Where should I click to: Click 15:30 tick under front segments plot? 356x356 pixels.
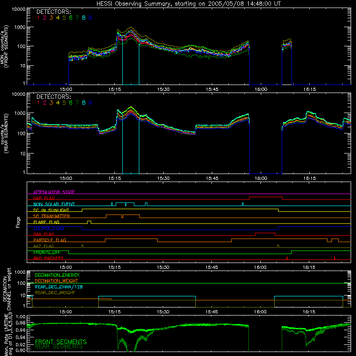click(x=163, y=89)
